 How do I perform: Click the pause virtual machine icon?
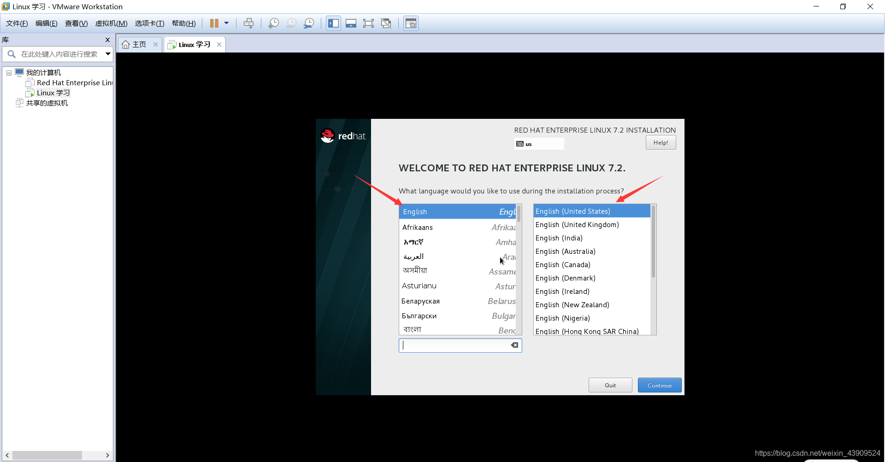[x=214, y=23]
